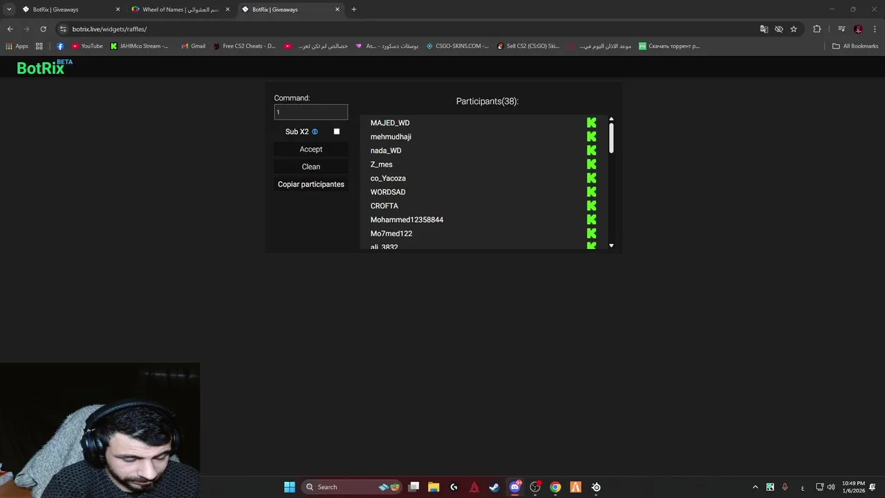Open the Chrome profile avatar
Viewport: 885px width, 498px height.
[x=858, y=29]
